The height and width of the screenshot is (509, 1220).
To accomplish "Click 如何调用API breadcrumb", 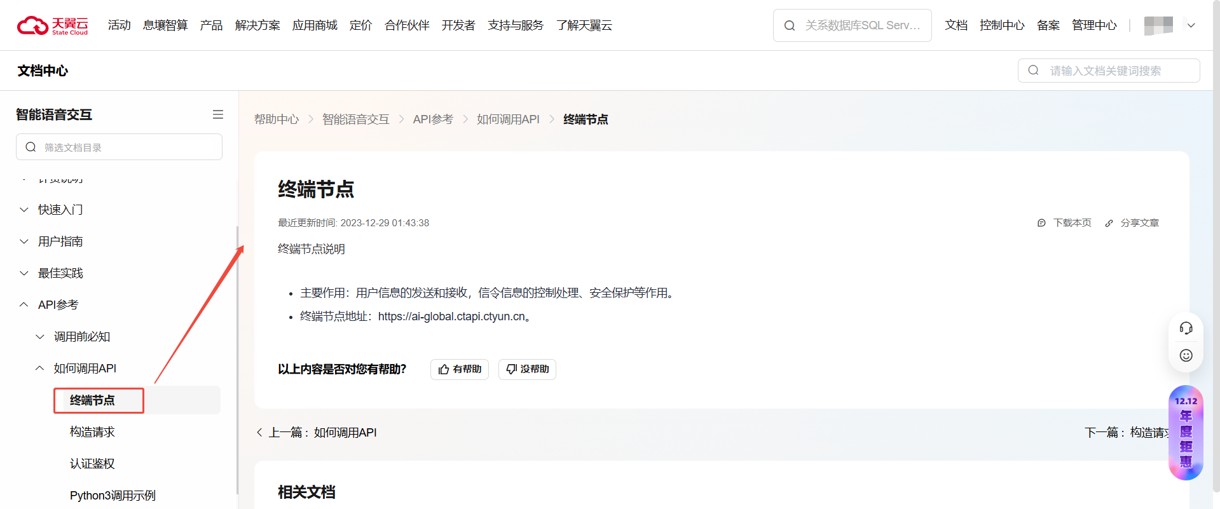I will [x=508, y=119].
